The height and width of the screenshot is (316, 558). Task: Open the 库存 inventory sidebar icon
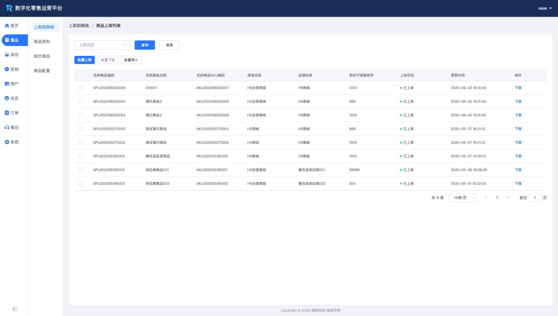(7, 55)
